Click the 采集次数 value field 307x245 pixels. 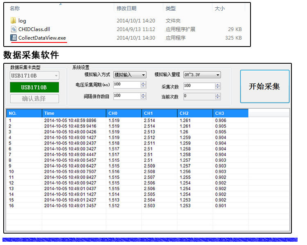(199, 86)
